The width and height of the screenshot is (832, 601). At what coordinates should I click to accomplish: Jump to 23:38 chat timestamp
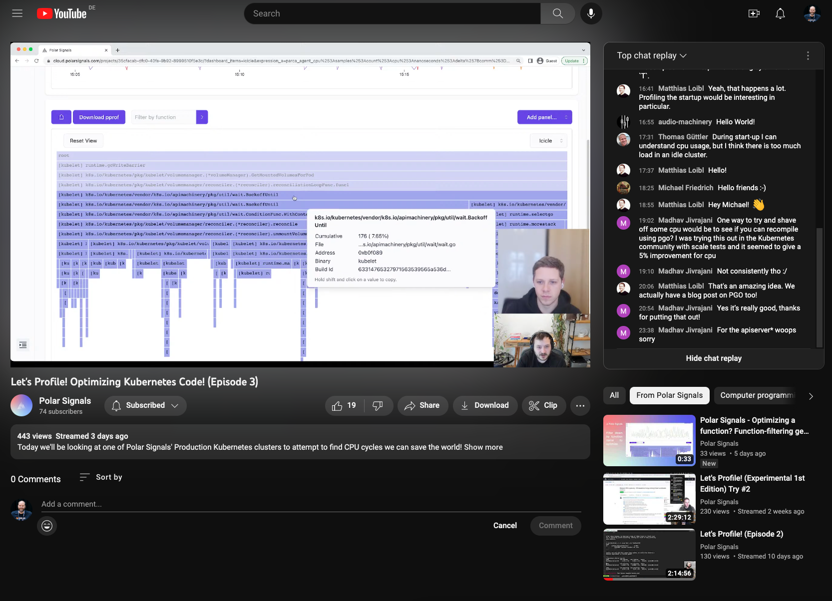tap(646, 330)
